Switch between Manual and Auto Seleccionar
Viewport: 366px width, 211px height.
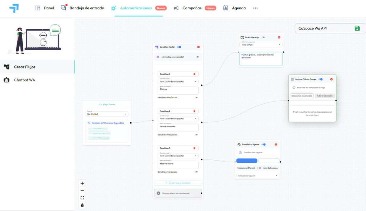pyautogui.click(x=259, y=168)
